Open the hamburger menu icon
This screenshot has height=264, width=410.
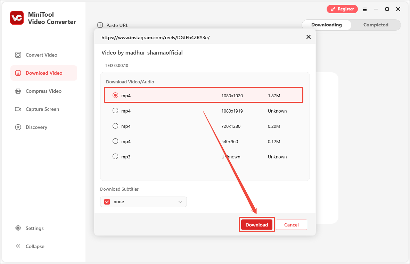(x=365, y=9)
